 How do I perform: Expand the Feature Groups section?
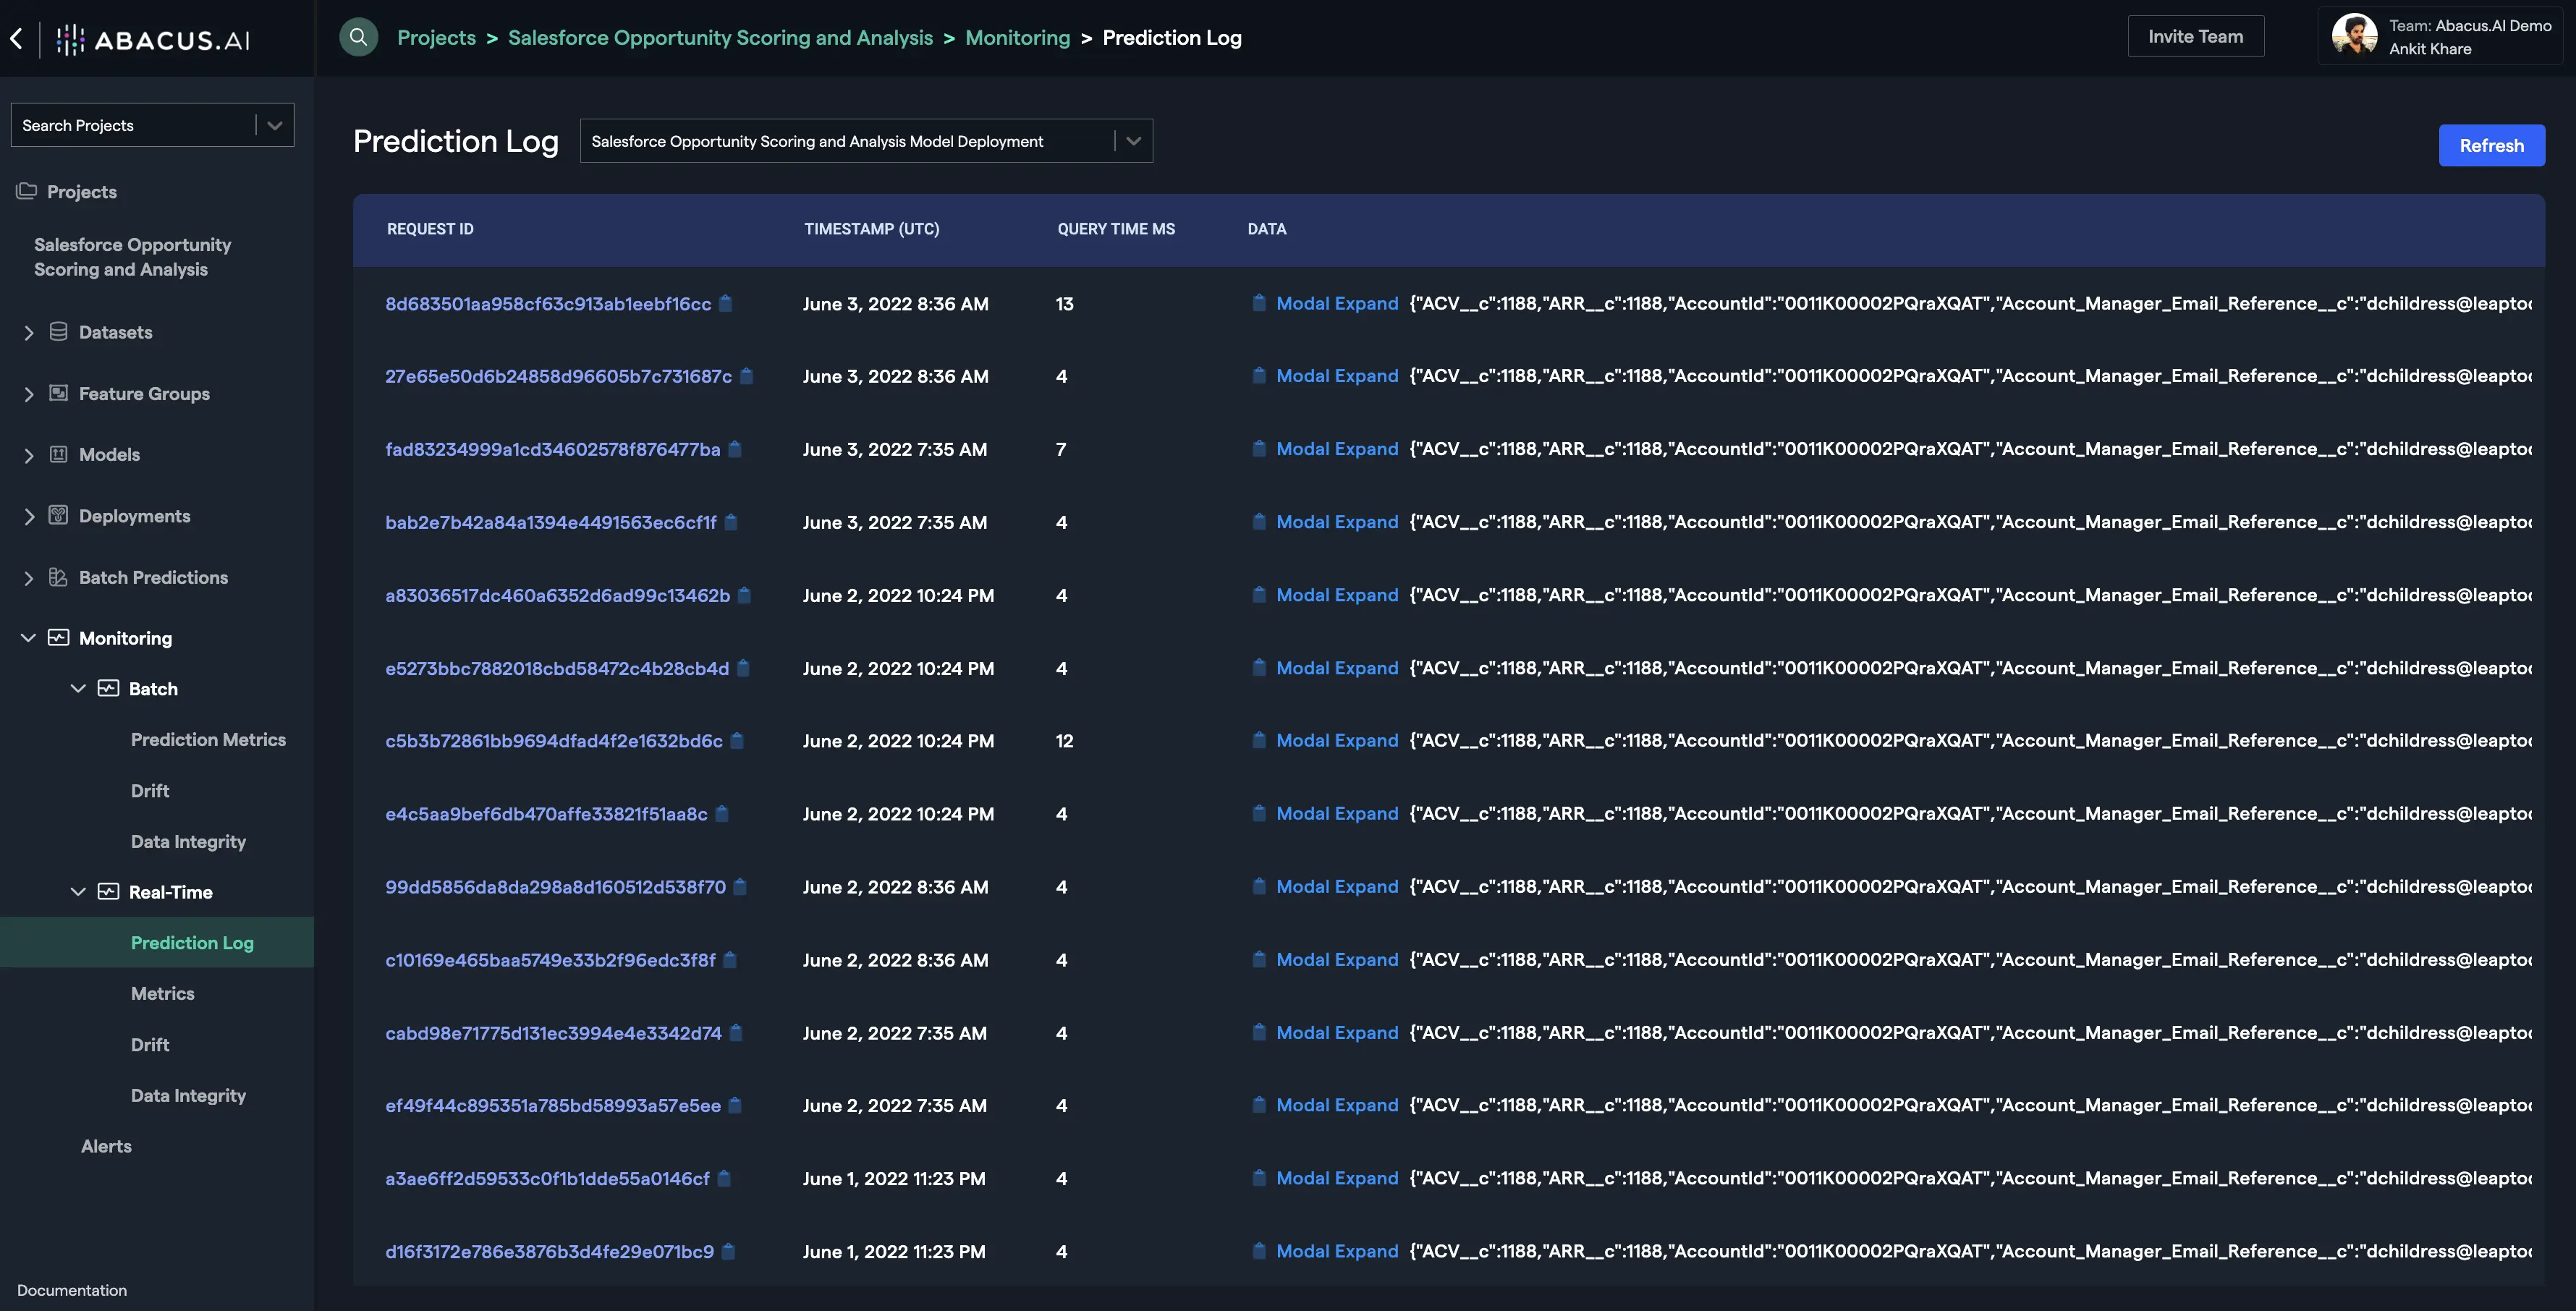click(29, 393)
